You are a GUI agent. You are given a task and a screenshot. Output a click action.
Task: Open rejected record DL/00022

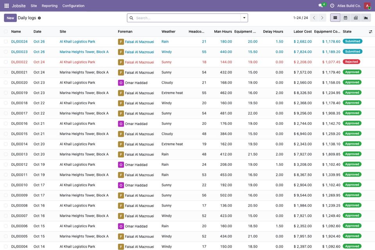tap(20, 62)
